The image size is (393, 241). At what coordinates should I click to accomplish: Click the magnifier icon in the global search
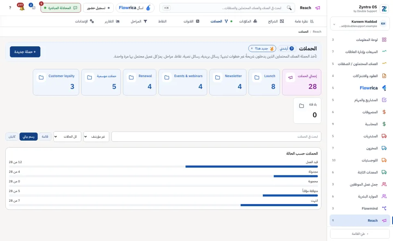(x=289, y=8)
